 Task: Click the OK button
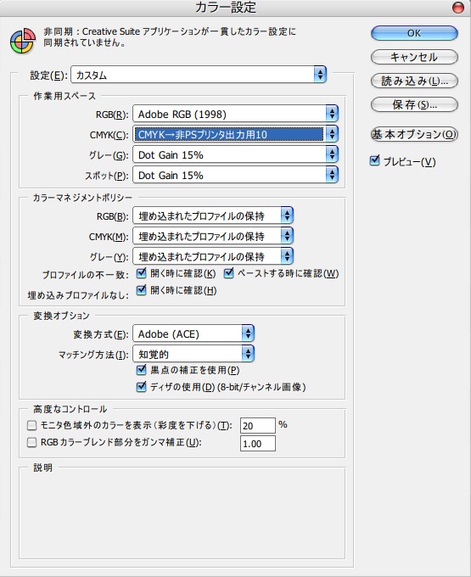click(x=414, y=33)
